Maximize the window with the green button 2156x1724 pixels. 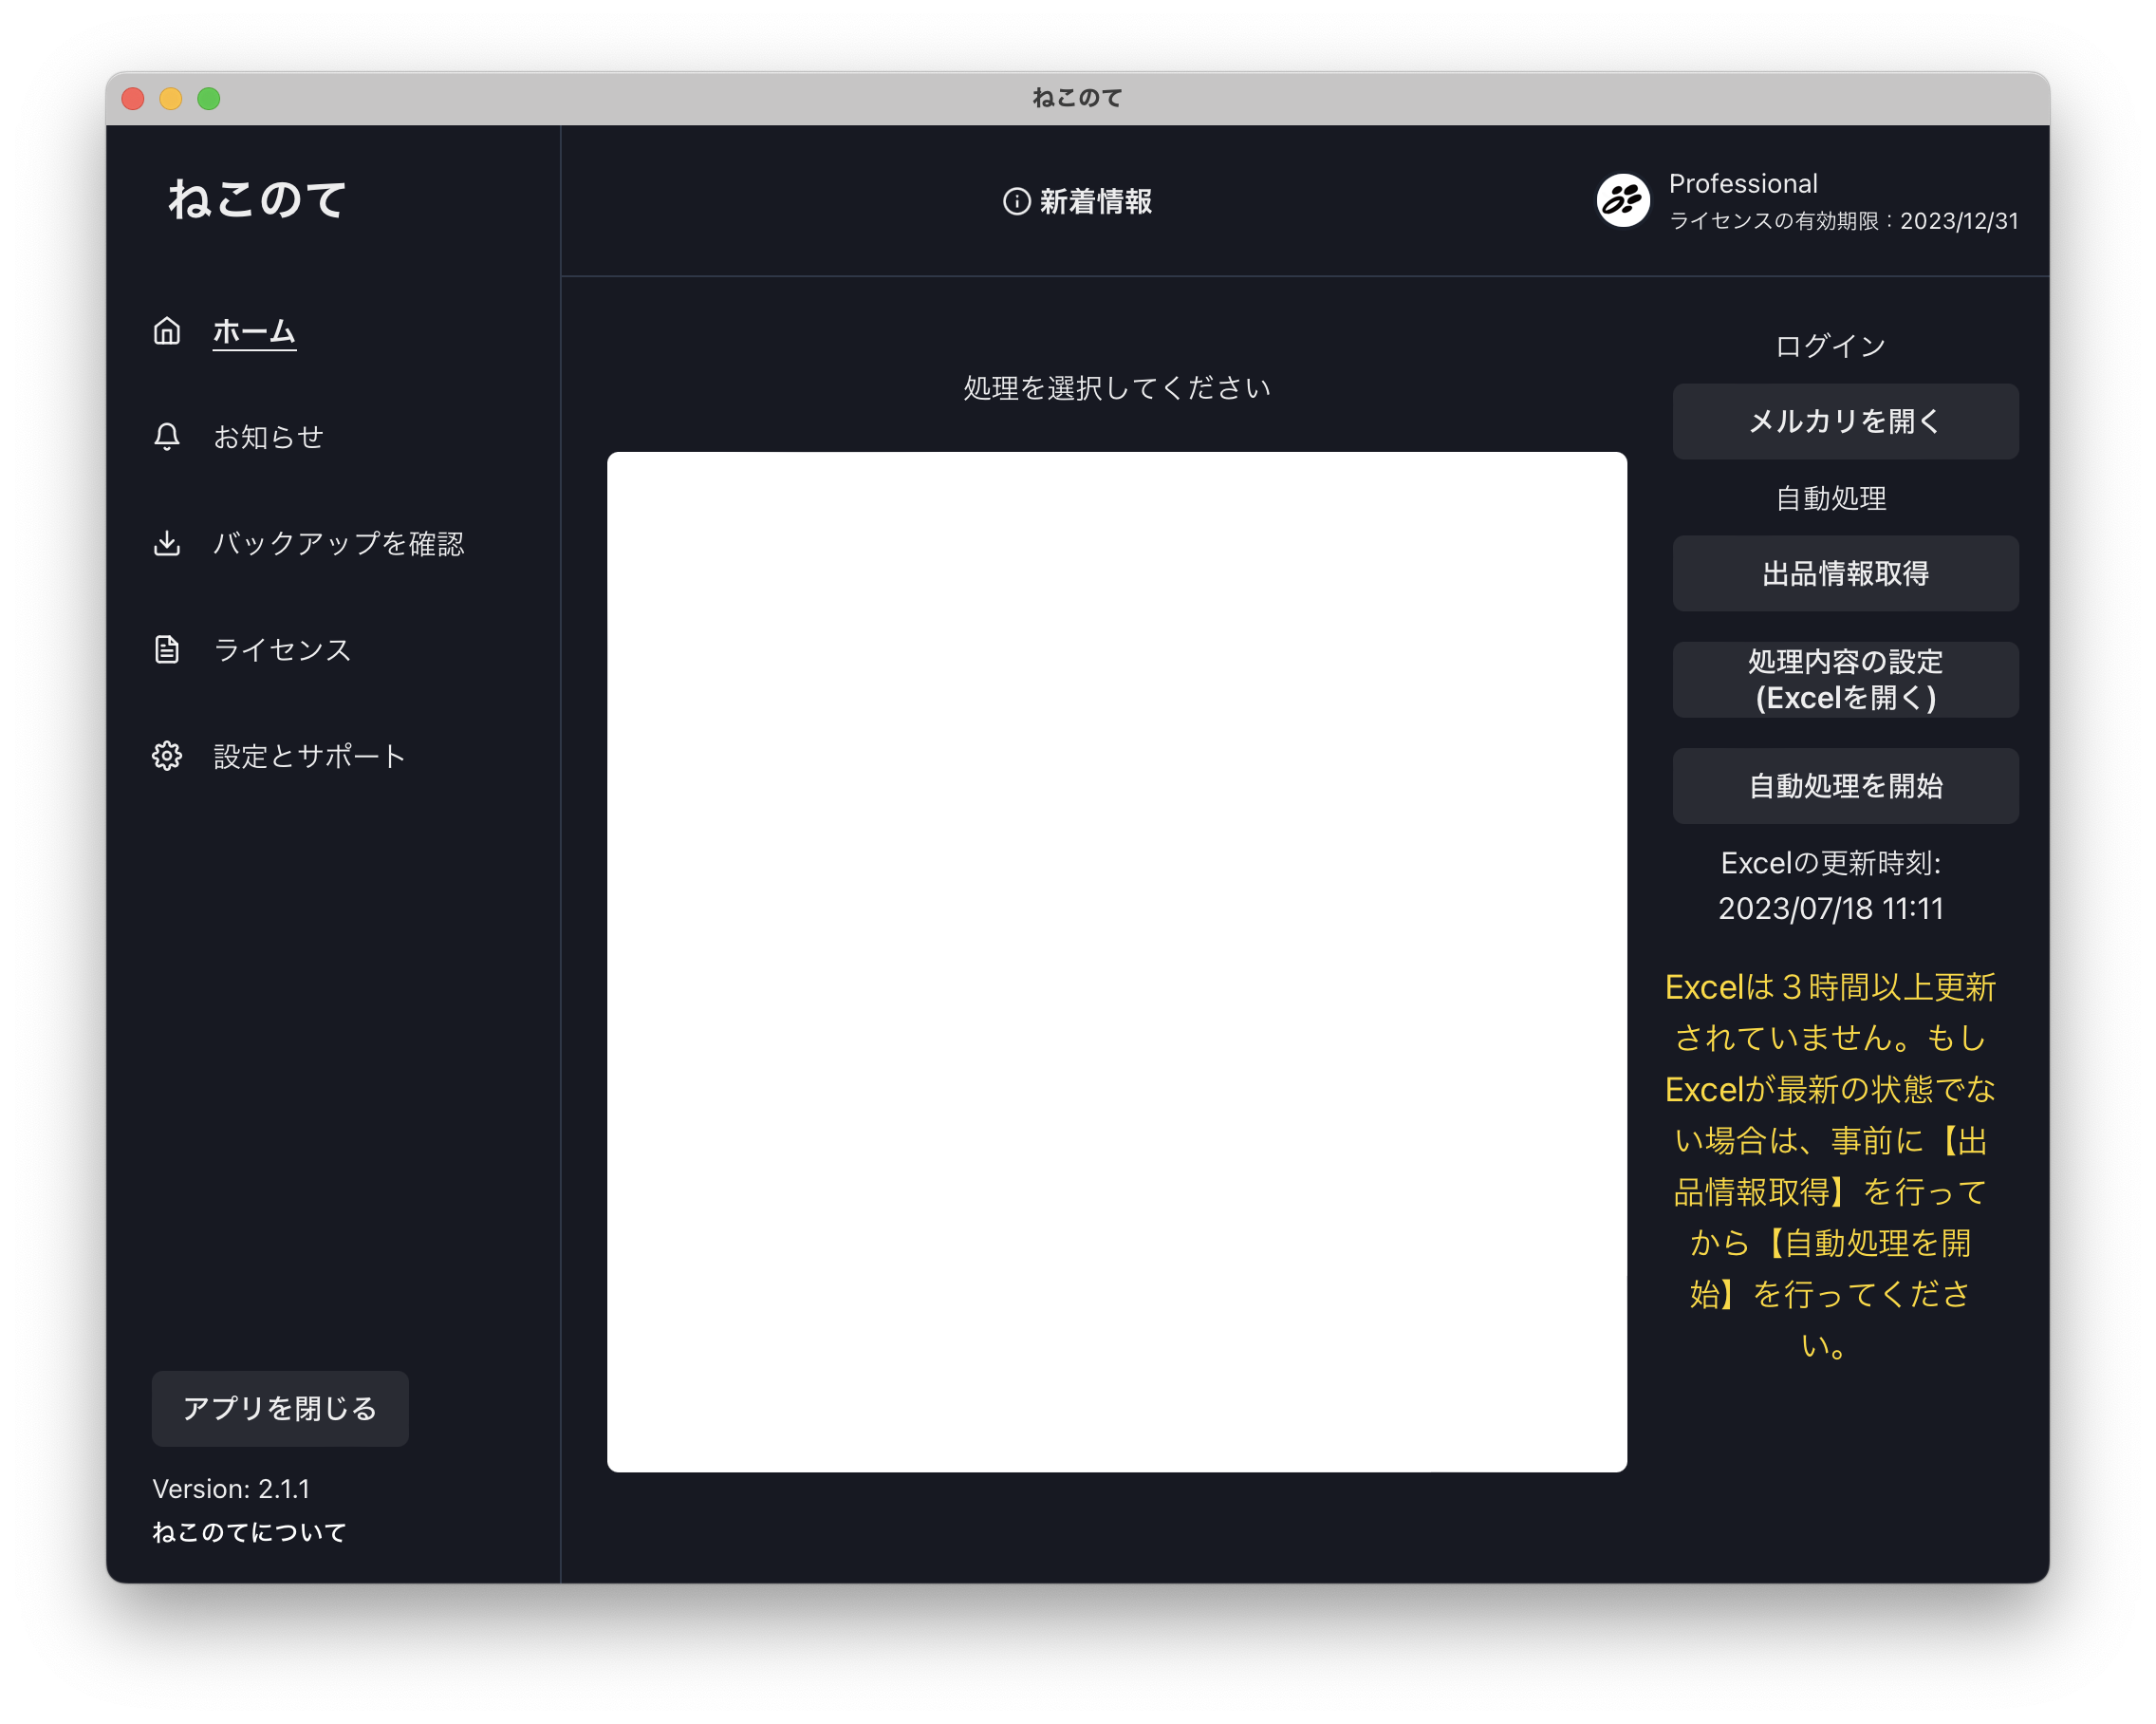click(209, 98)
